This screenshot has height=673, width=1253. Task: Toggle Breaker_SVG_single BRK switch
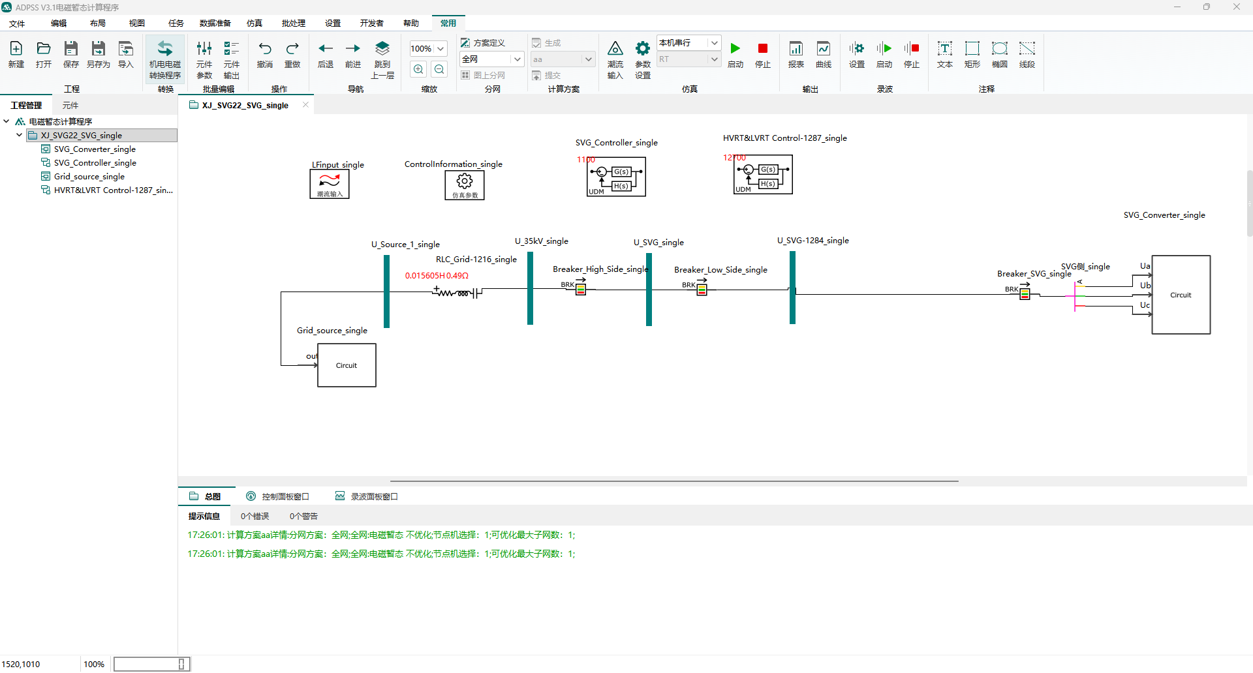coord(1025,293)
